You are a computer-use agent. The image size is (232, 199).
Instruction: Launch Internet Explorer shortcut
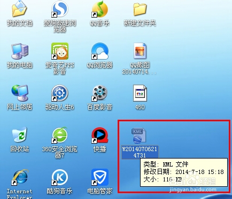click(20, 177)
